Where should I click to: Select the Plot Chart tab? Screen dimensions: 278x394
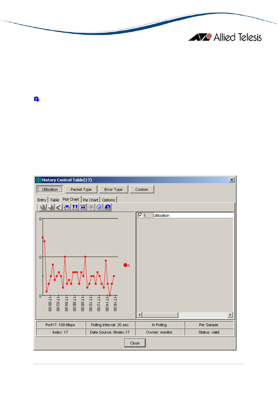(71, 199)
